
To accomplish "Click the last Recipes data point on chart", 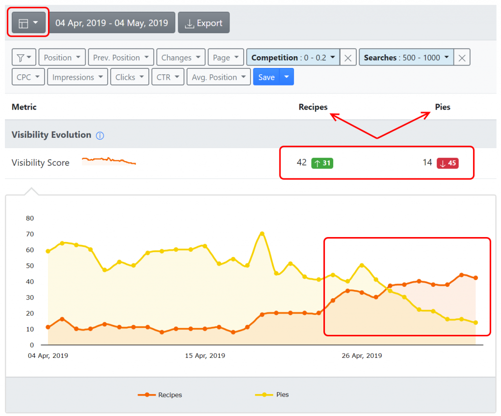I will click(x=476, y=278).
